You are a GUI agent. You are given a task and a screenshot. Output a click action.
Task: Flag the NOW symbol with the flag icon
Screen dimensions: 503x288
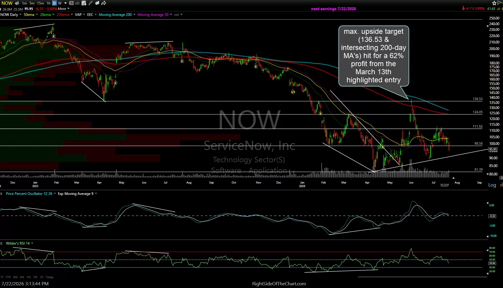click(x=500, y=3)
